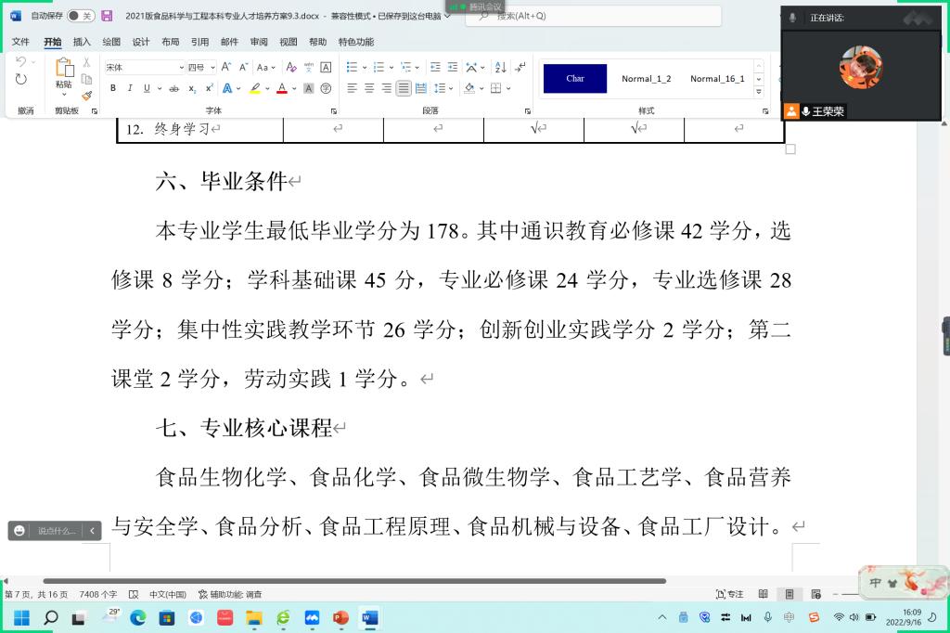Click the Paste (粘贴) clipboard icon
This screenshot has height=633, width=950.
(x=64, y=68)
